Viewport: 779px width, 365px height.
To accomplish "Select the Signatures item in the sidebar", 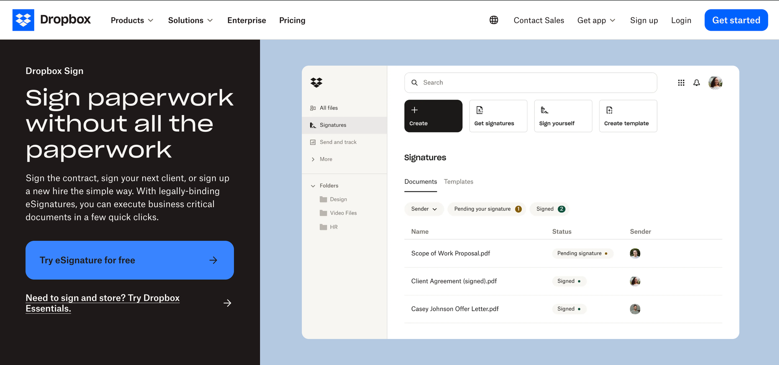I will [333, 125].
